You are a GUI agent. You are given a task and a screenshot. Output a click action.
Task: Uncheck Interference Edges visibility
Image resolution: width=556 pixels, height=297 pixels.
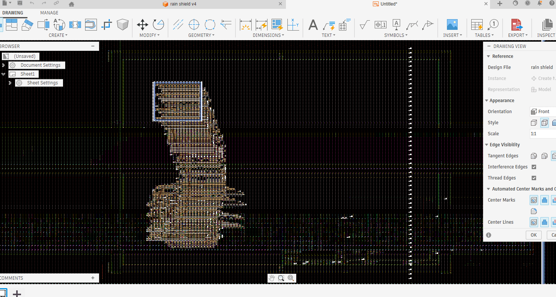tap(534, 167)
